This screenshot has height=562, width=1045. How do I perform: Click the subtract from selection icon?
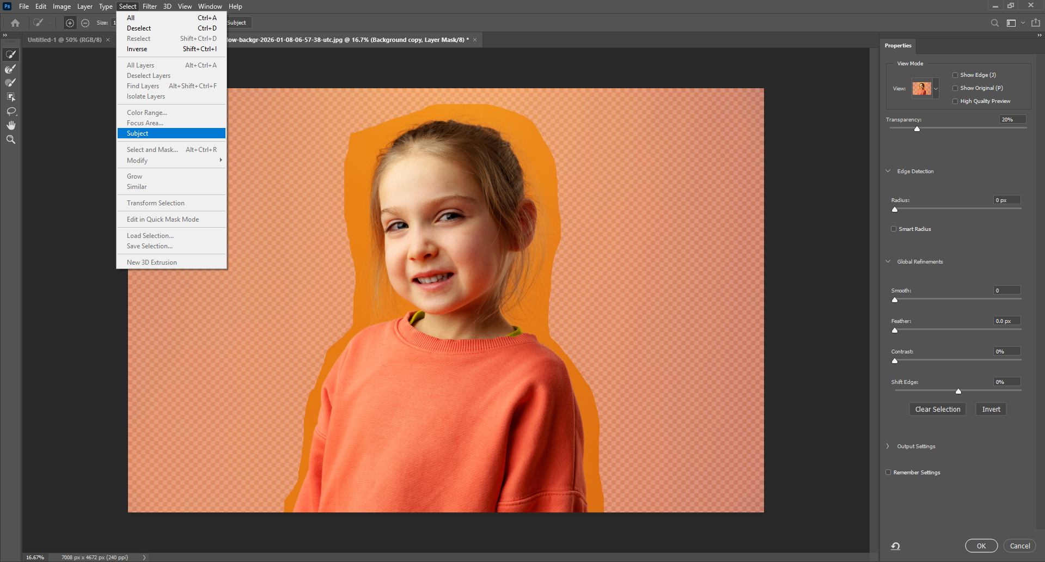click(x=85, y=23)
